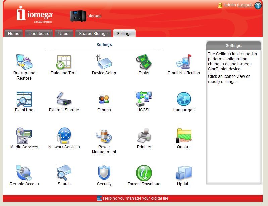Click the Email Notification label
The image size is (268, 206).
point(184,73)
